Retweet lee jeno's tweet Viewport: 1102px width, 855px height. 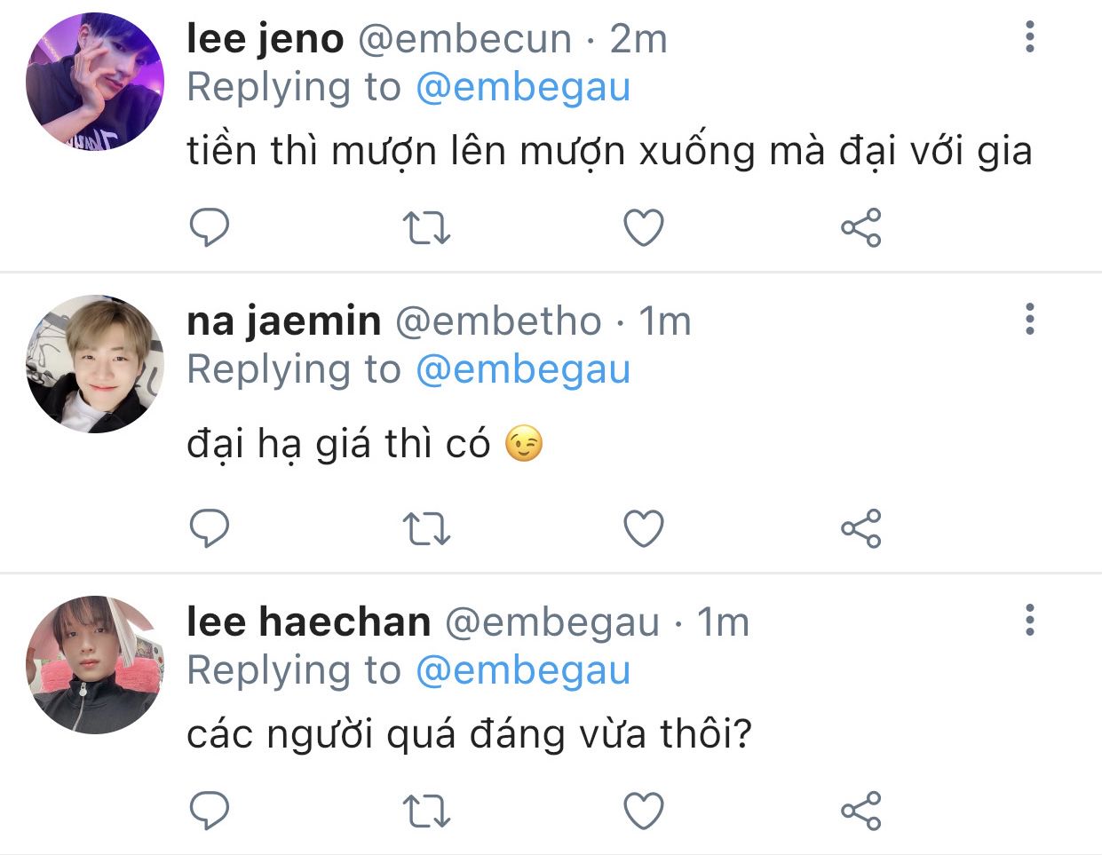[426, 228]
